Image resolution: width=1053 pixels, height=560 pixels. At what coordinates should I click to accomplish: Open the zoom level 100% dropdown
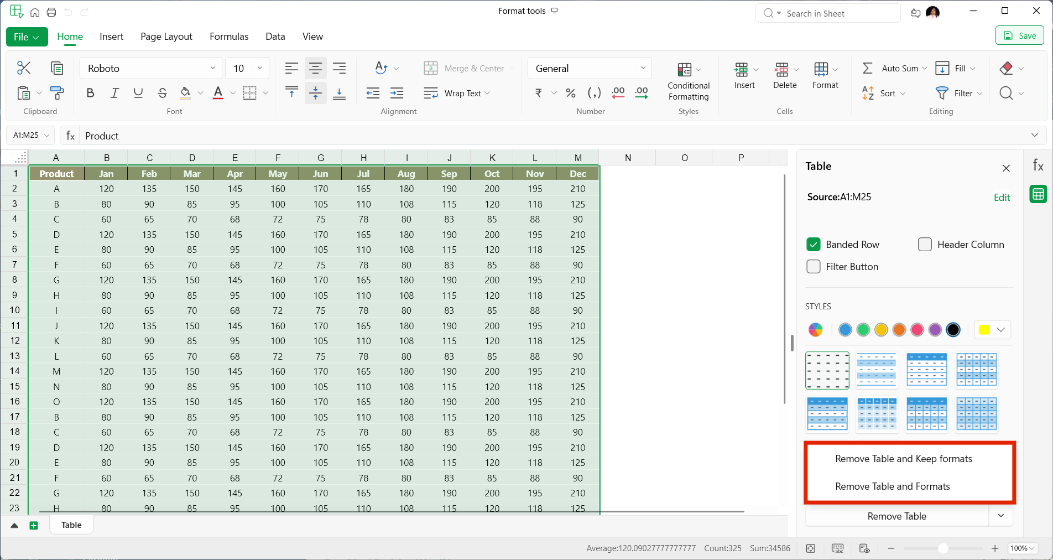coord(1023,548)
